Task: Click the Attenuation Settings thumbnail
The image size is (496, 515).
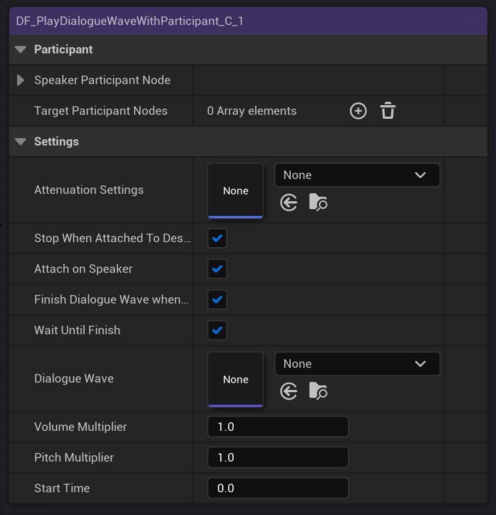Action: pyautogui.click(x=235, y=190)
